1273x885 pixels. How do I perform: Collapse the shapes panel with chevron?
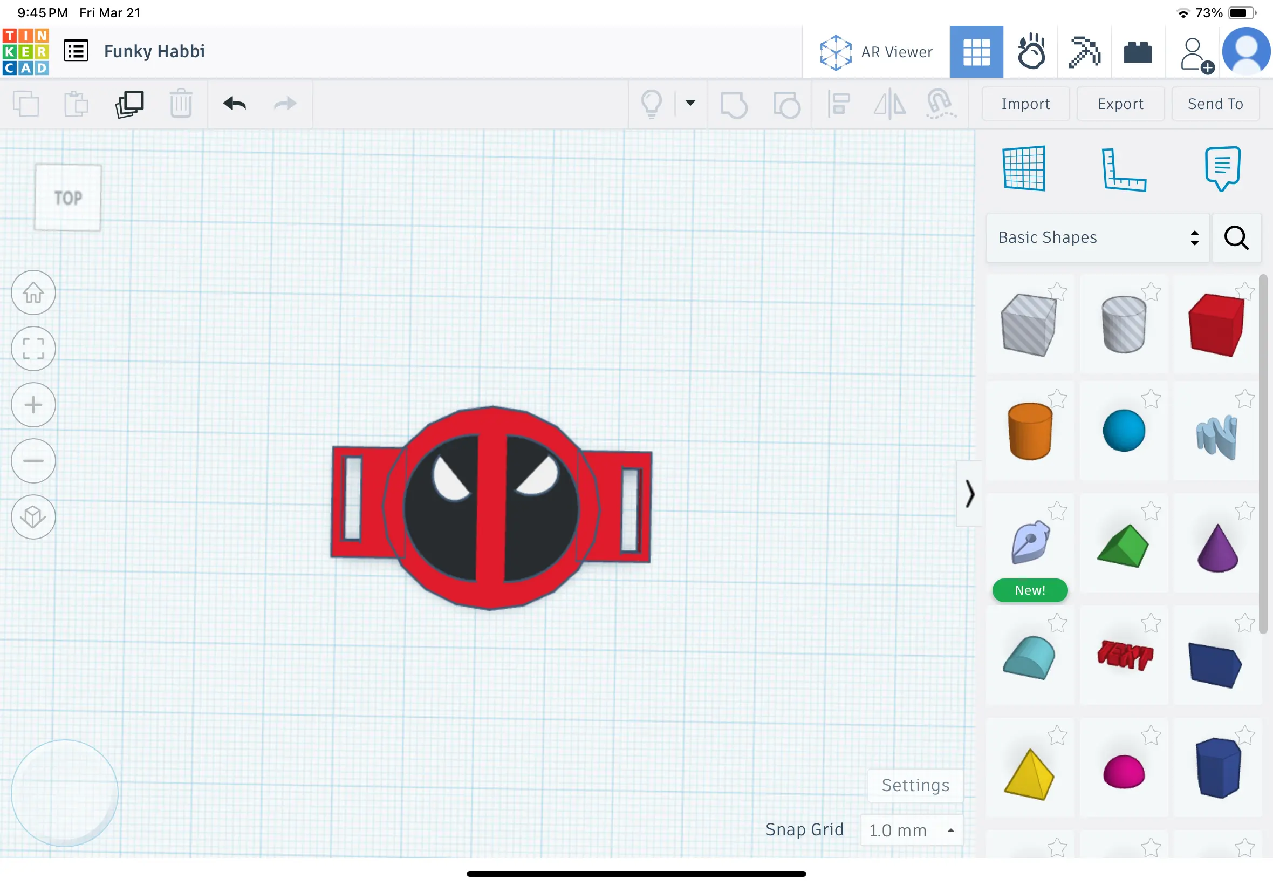tap(969, 494)
